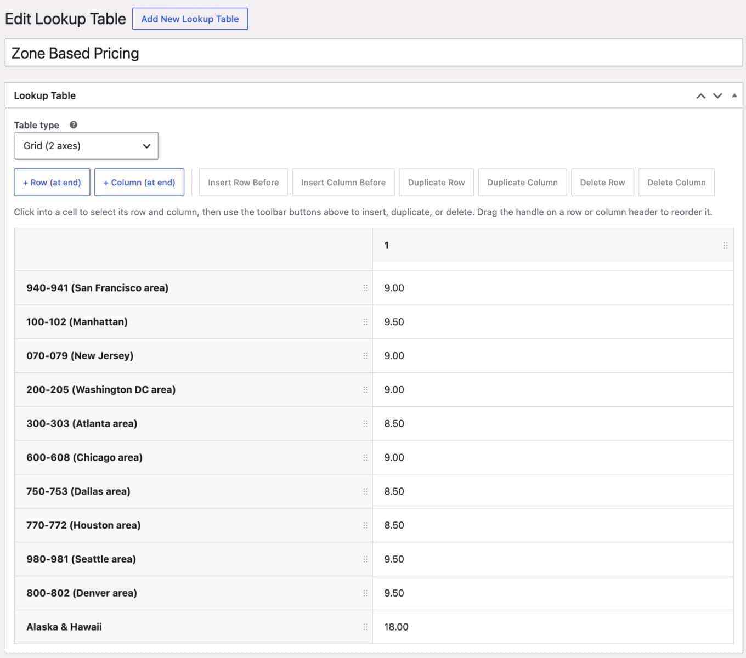Click drag handle for Houston area row

[x=365, y=525]
